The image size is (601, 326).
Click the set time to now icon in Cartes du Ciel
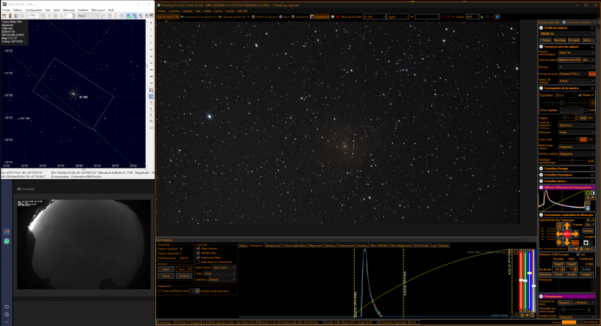point(55,16)
